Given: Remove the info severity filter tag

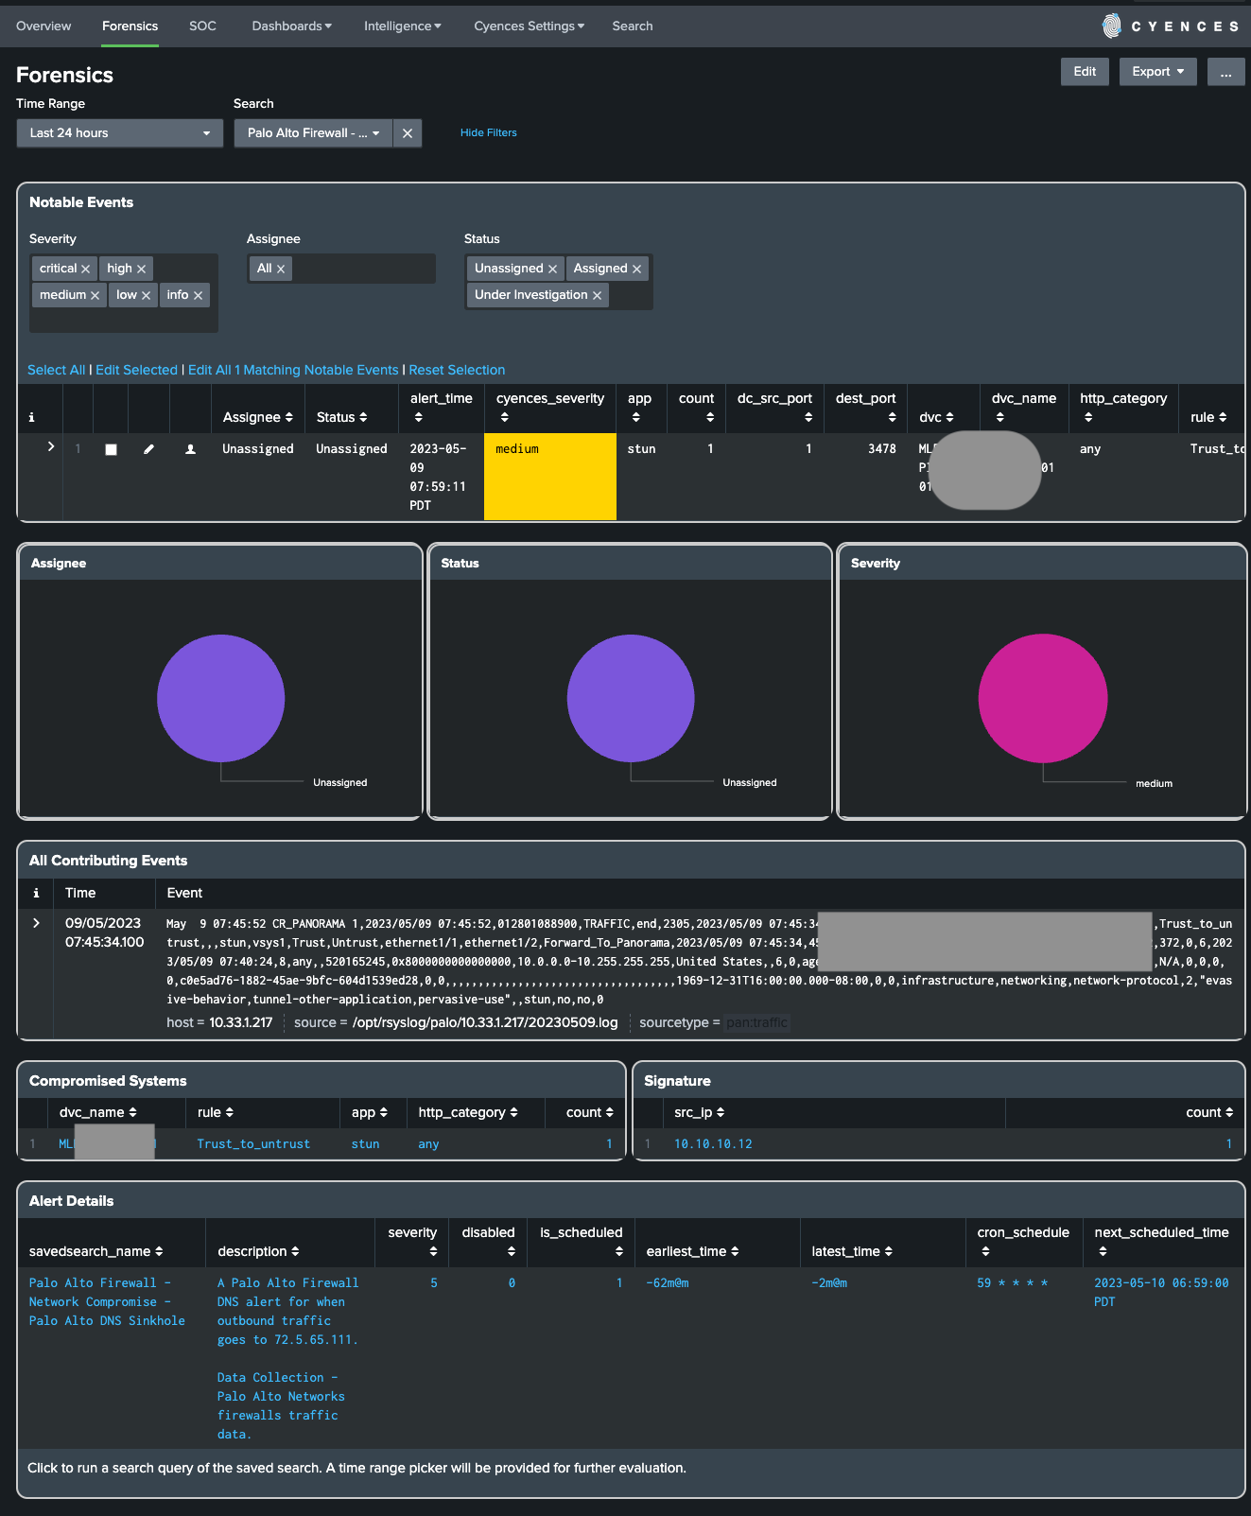Looking at the screenshot, I should tap(199, 296).
